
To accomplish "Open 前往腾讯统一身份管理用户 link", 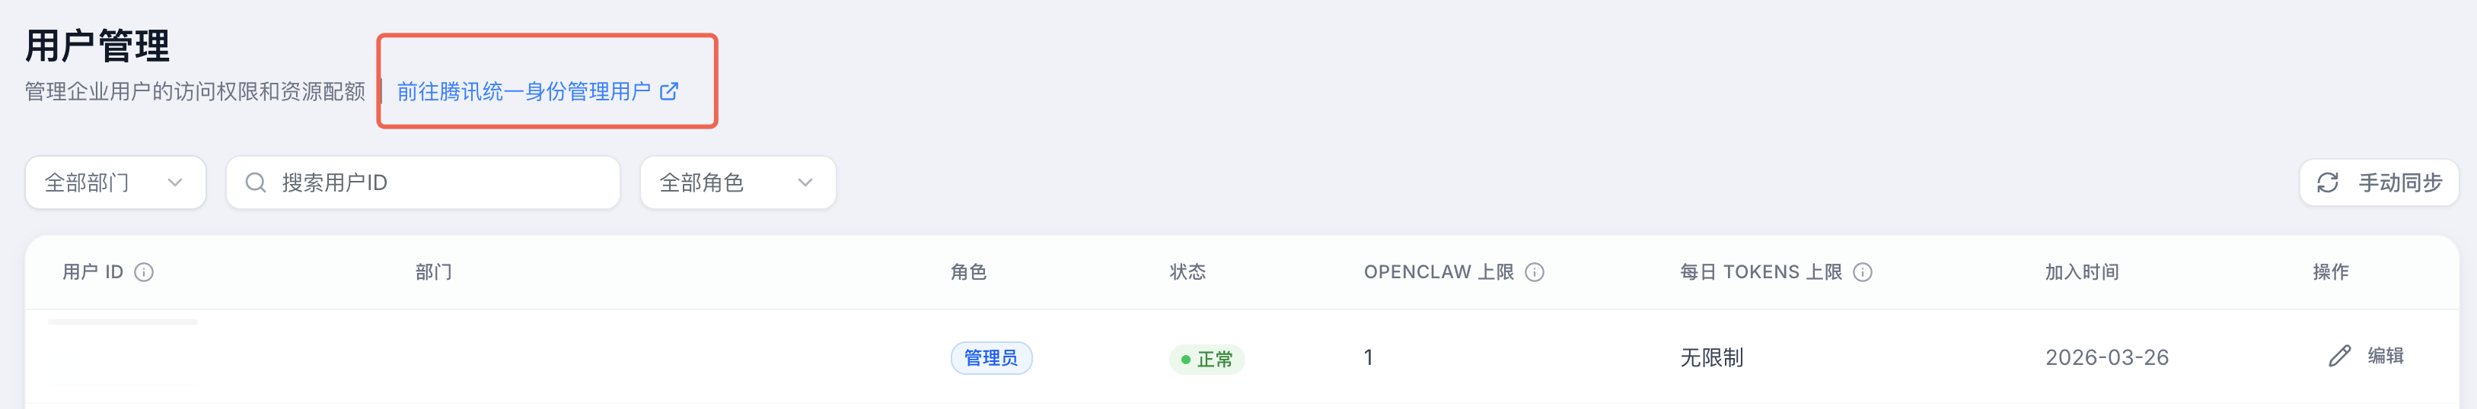I will (x=524, y=91).
